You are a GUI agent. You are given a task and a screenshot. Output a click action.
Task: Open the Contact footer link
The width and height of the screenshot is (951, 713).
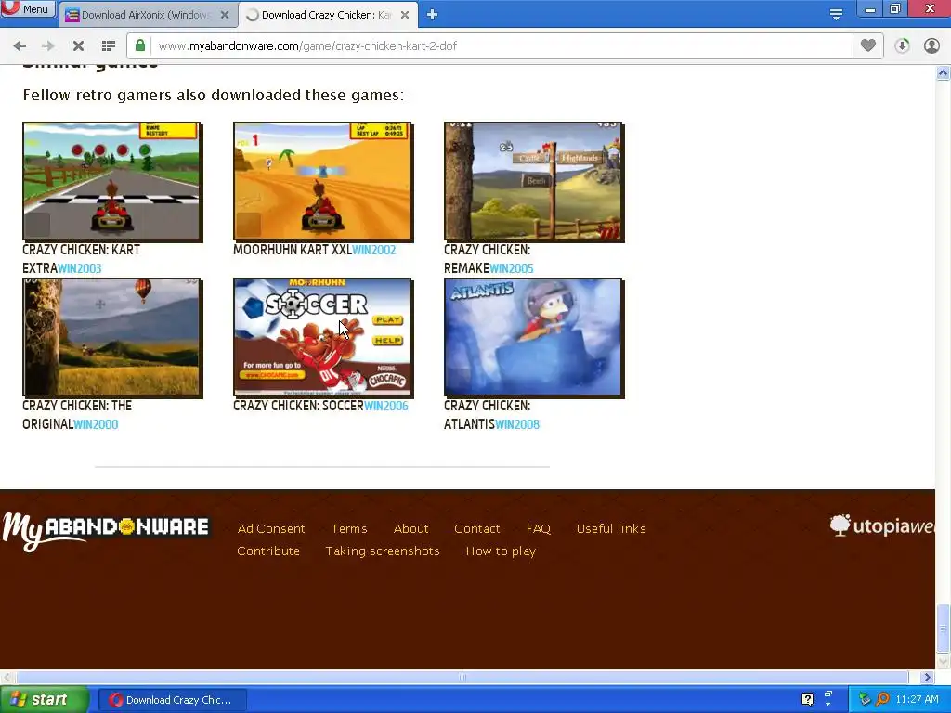(x=476, y=528)
